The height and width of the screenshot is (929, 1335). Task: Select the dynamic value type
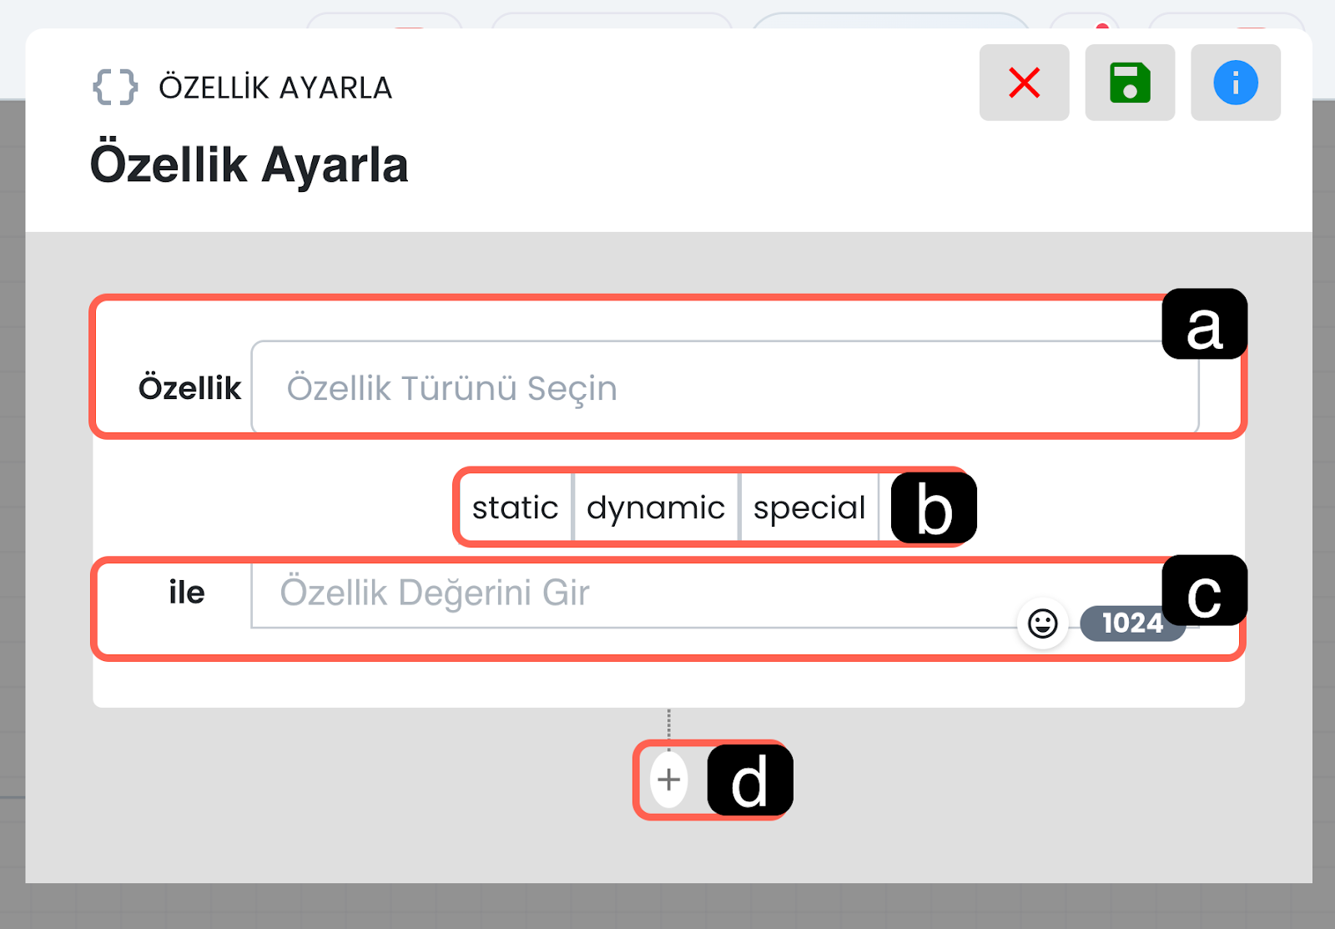[x=656, y=507]
